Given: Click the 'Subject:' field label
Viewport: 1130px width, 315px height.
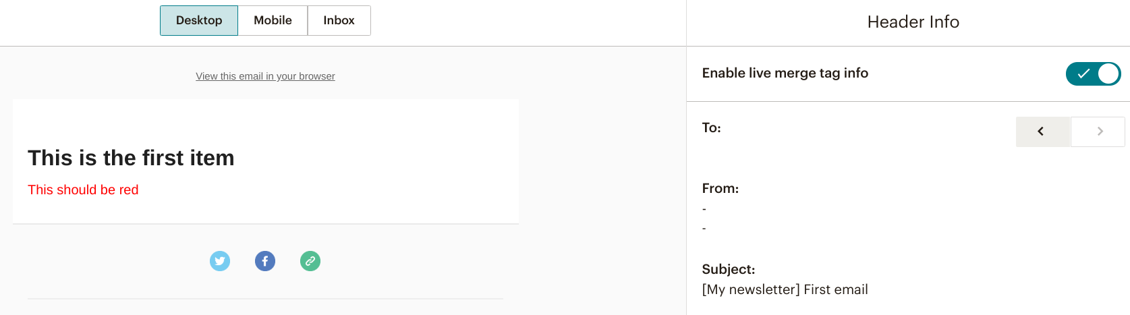Looking at the screenshot, I should [x=728, y=269].
